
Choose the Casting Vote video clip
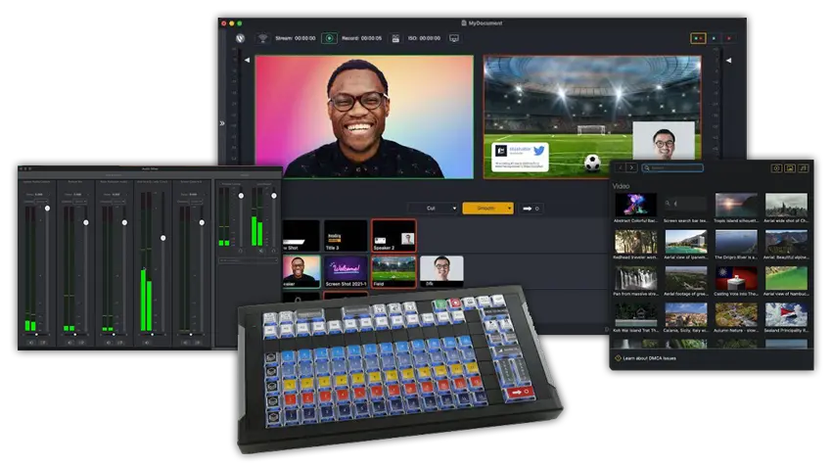pos(736,279)
